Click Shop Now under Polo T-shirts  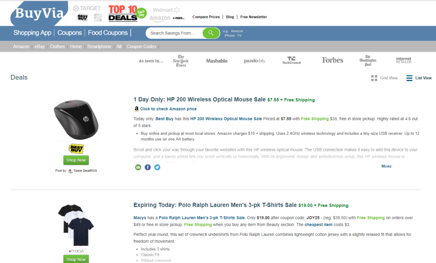pyautogui.click(x=76, y=259)
